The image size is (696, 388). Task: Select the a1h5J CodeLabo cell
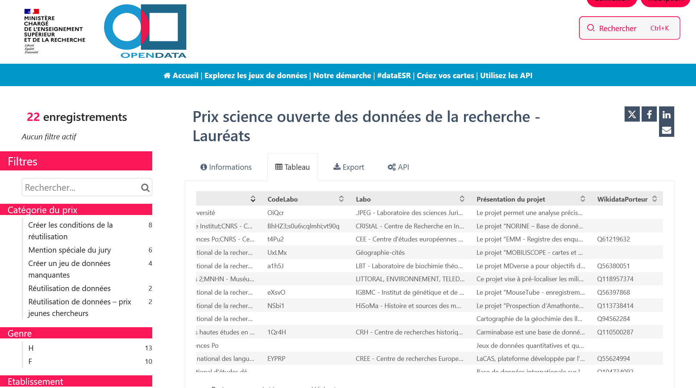point(275,266)
